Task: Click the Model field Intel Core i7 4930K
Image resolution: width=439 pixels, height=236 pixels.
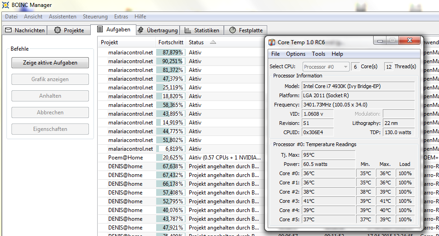Action: point(358,86)
